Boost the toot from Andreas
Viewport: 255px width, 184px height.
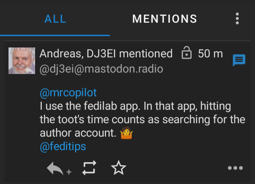point(89,168)
